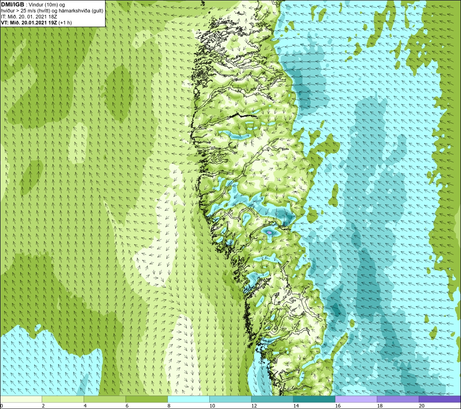Click the 16–18 m/s lavender legend swatch
Image resolution: width=461 pixels, height=409 pixels.
356,399
